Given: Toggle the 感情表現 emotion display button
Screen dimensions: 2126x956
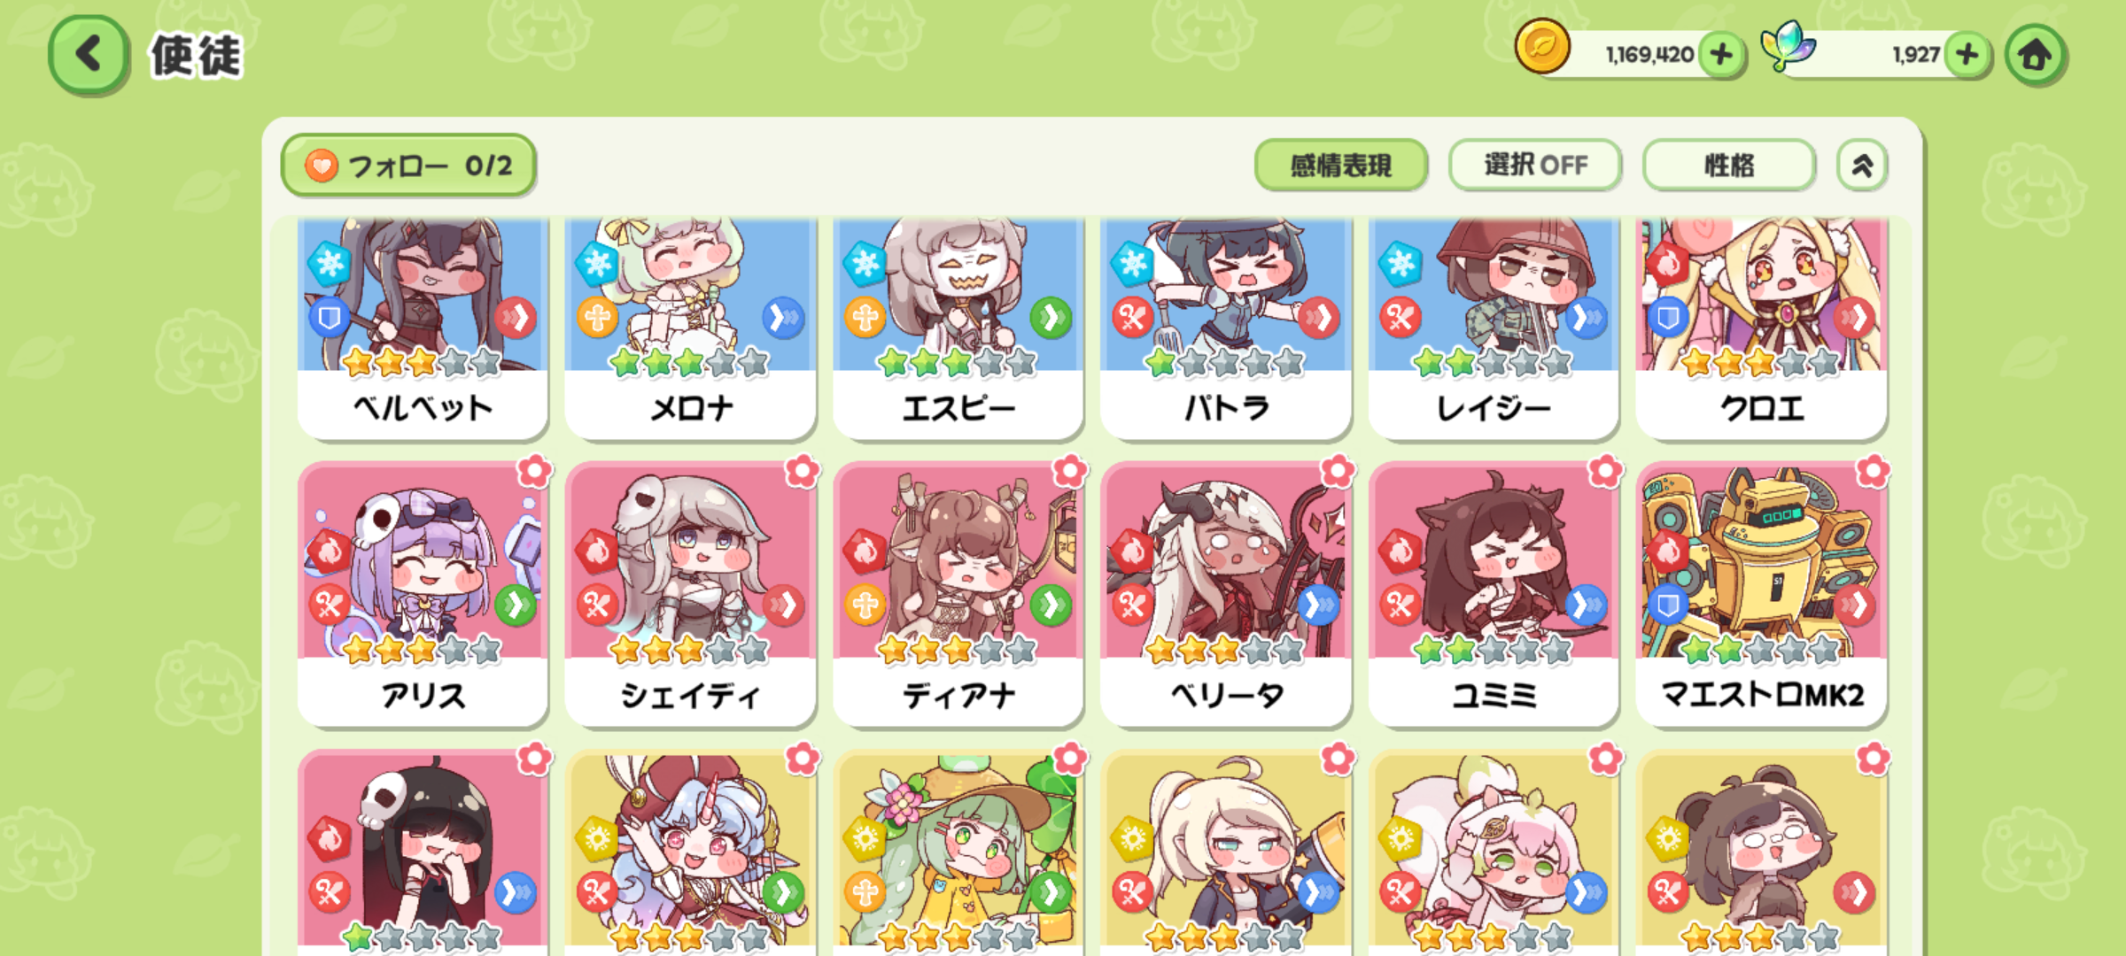Looking at the screenshot, I should 1341,165.
